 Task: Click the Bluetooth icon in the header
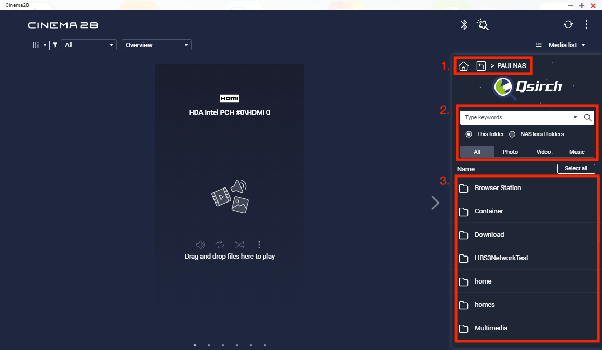(x=464, y=25)
